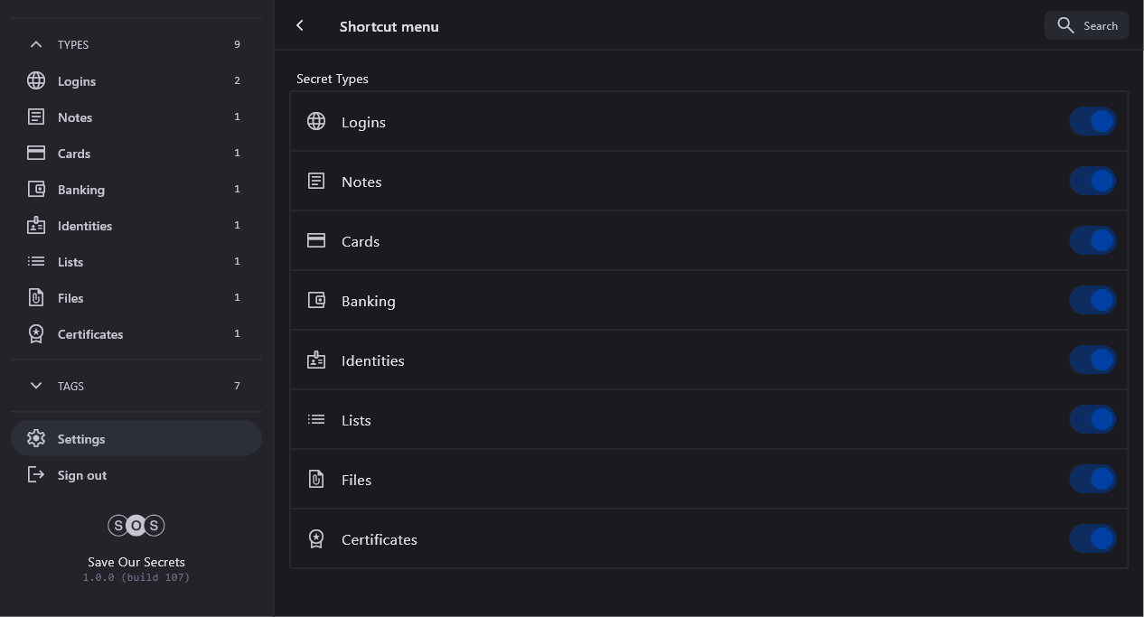Image resolution: width=1144 pixels, height=617 pixels.
Task: Click the Sign out door icon
Action: (x=36, y=475)
